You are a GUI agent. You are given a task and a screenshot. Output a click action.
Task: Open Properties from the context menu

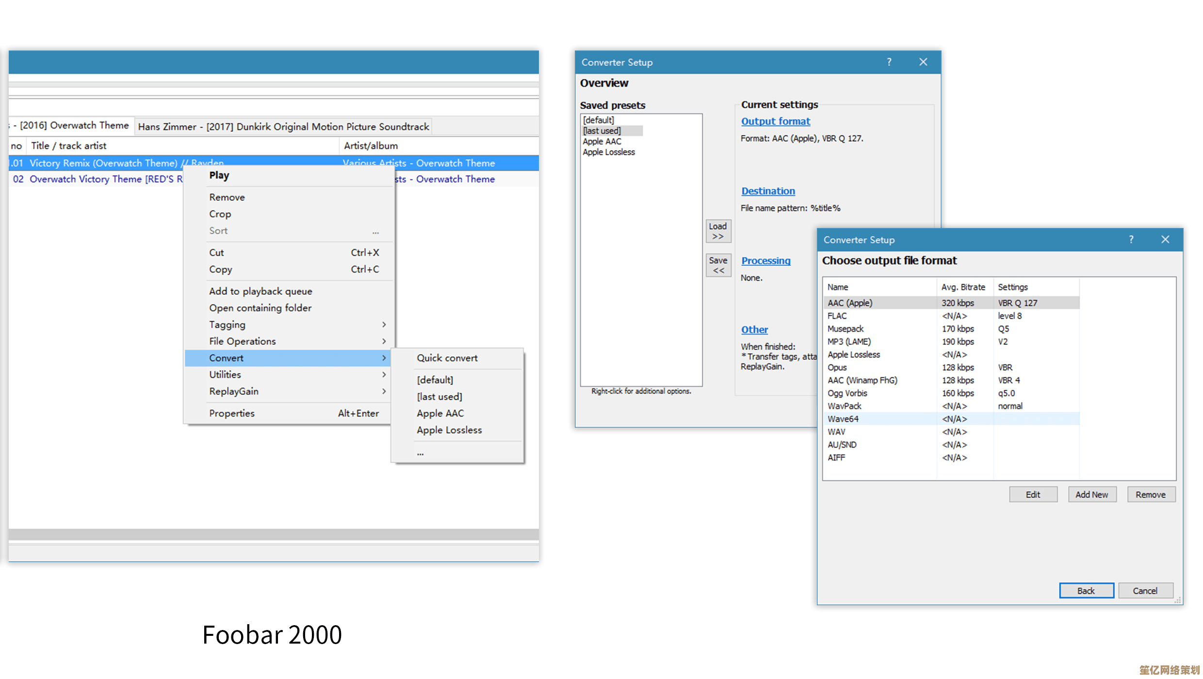288,413
